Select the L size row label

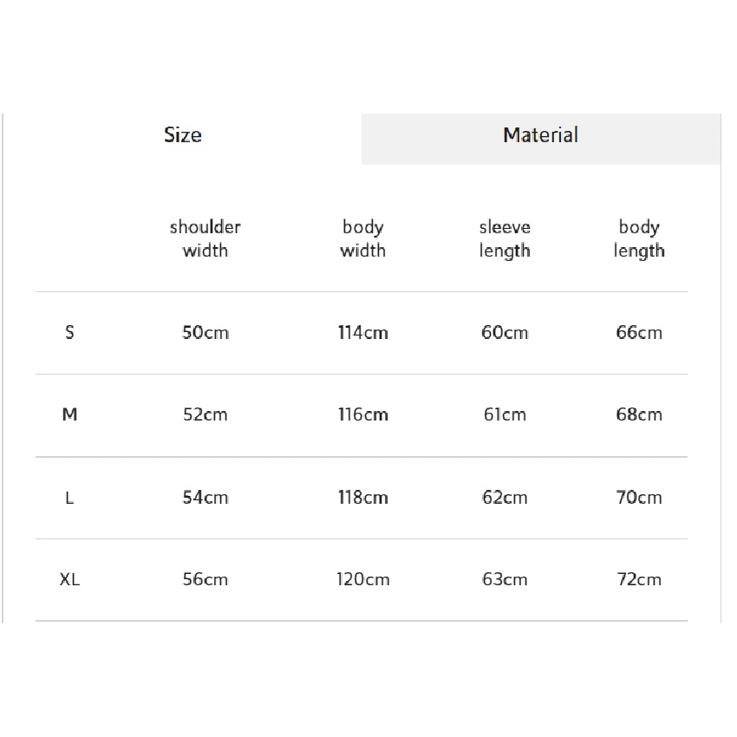70,498
